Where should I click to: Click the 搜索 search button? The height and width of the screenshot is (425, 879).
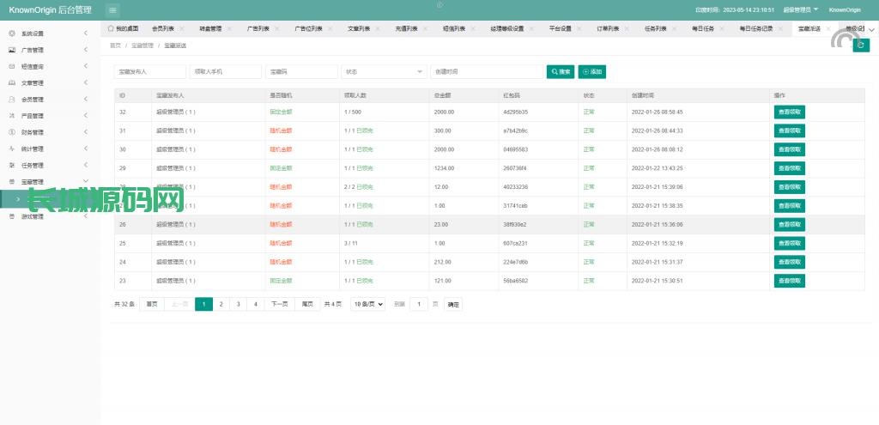coord(560,72)
